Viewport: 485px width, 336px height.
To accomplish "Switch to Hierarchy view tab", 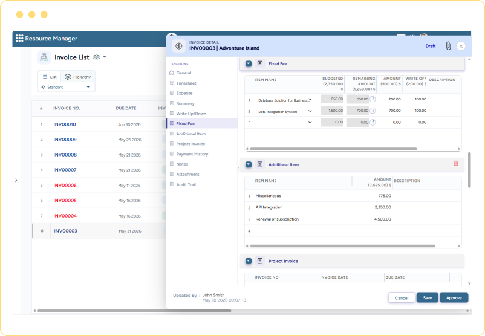I will (77, 77).
